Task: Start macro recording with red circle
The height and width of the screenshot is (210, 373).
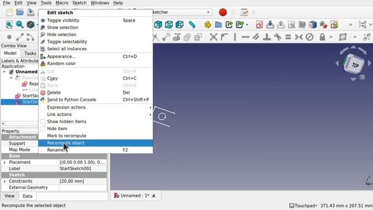Action: coord(223,12)
